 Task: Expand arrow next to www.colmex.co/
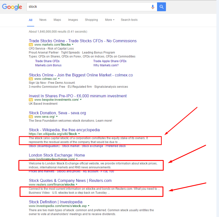(59, 79)
